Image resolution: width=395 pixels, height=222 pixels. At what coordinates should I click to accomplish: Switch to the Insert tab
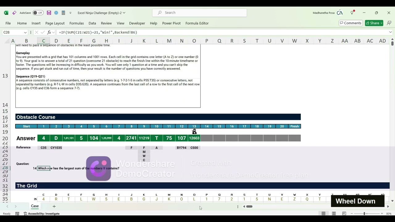36,23
